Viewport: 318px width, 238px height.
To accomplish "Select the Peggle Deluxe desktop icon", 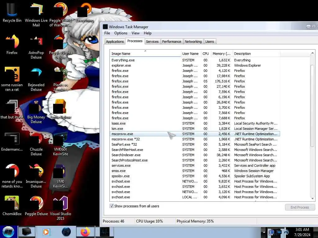I will click(36, 206).
